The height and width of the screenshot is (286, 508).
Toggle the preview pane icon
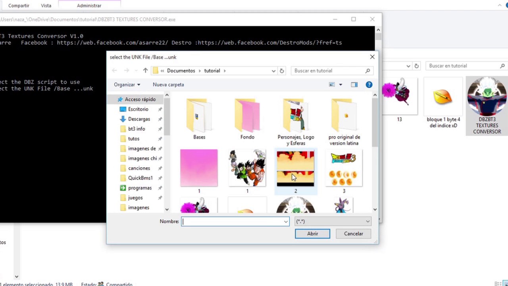click(354, 85)
